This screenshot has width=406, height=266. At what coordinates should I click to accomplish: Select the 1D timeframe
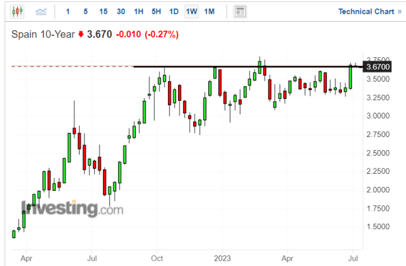(x=174, y=12)
